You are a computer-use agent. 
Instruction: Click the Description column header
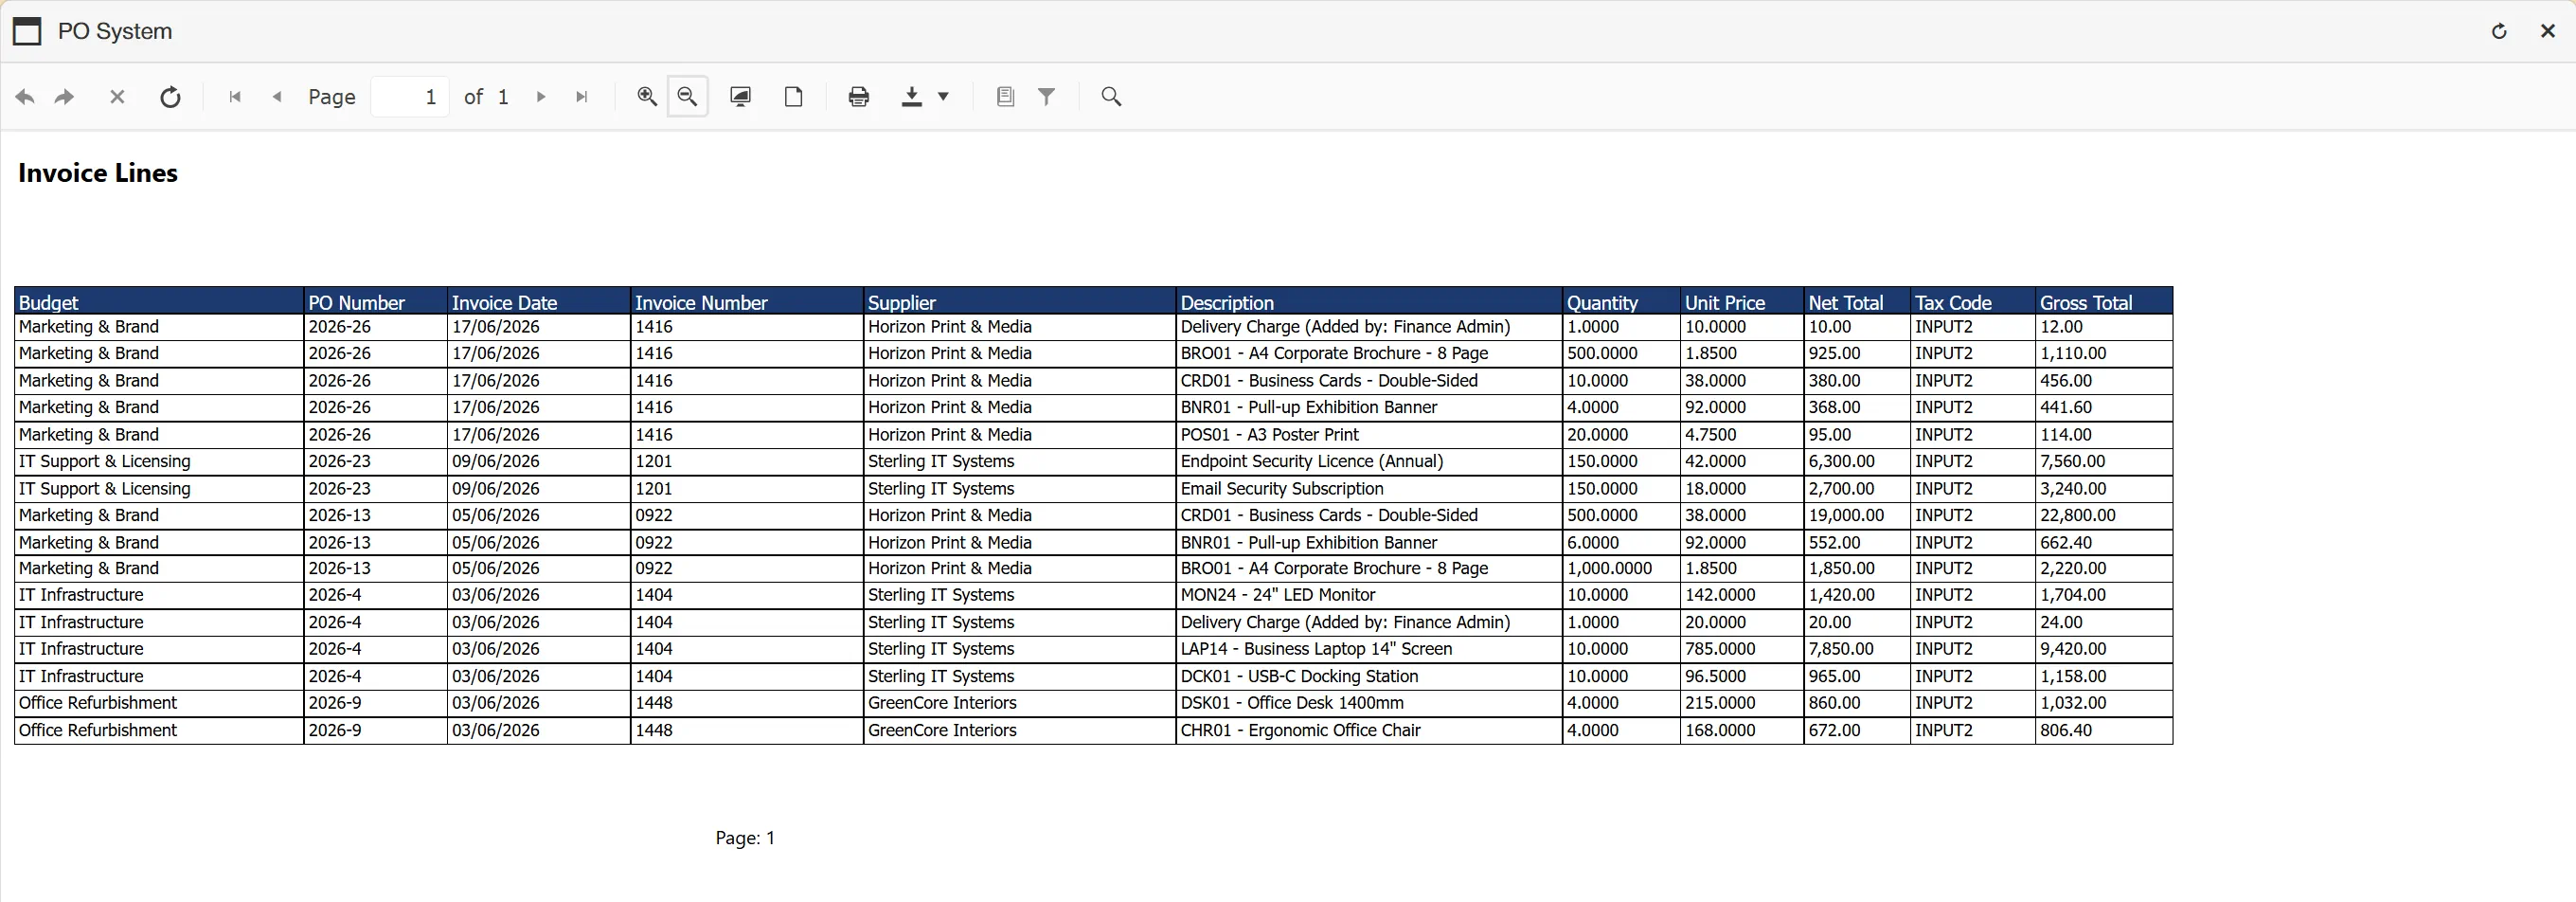[x=1369, y=302]
